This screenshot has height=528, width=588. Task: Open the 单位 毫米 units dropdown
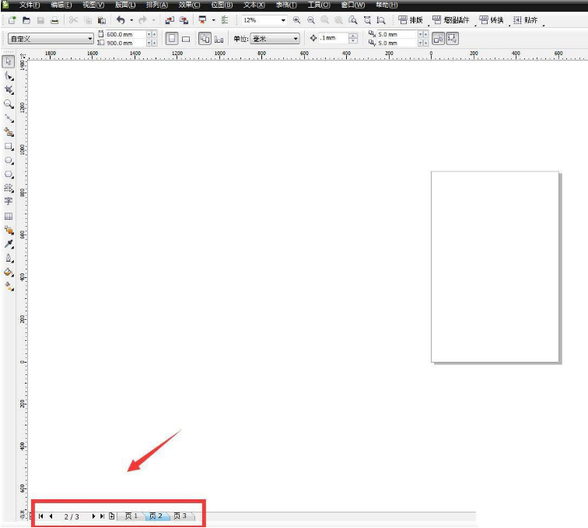click(x=275, y=39)
